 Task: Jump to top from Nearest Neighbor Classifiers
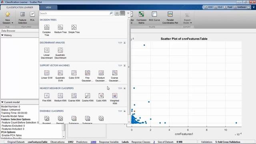coord(120,88)
